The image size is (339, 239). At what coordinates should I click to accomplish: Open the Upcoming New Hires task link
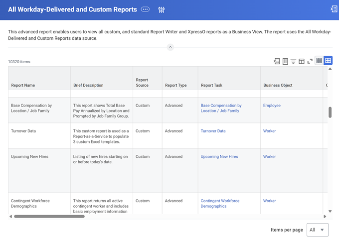pyautogui.click(x=219, y=156)
